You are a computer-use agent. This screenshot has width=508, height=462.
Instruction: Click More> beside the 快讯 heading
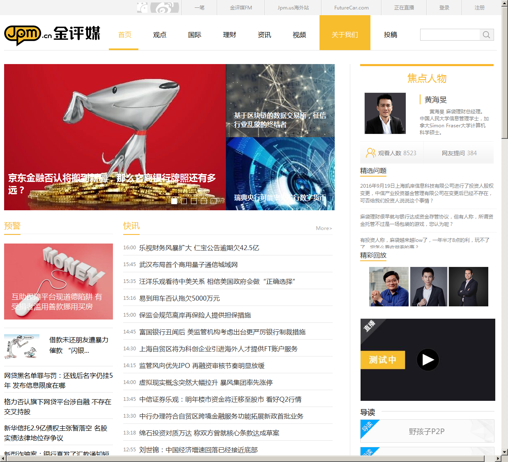(324, 228)
